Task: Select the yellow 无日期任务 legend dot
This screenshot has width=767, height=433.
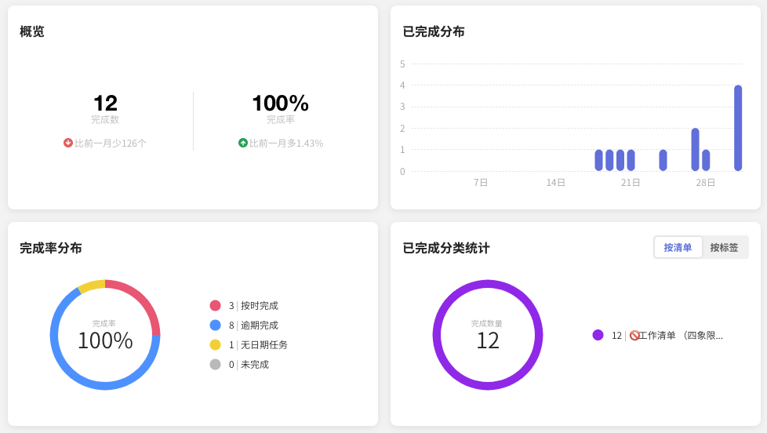Action: pyautogui.click(x=215, y=345)
